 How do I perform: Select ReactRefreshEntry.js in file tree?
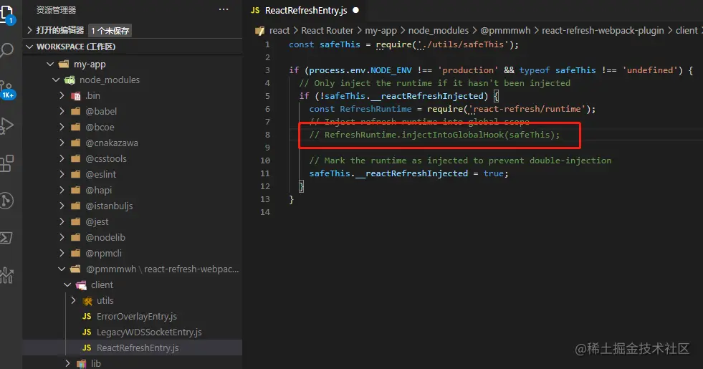coord(133,348)
